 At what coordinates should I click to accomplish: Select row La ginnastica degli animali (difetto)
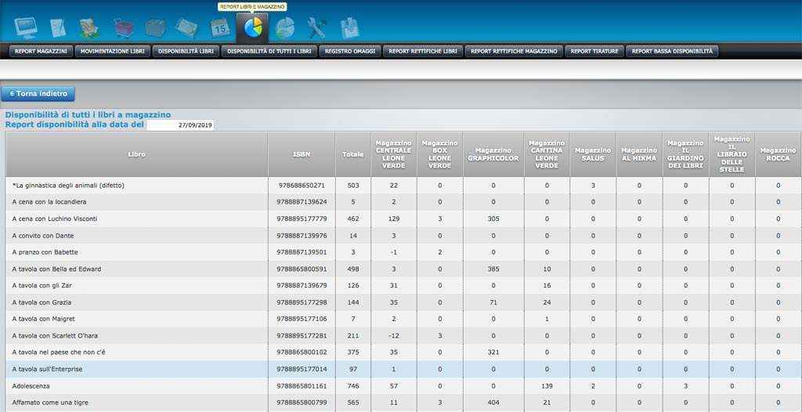pyautogui.click(x=403, y=186)
